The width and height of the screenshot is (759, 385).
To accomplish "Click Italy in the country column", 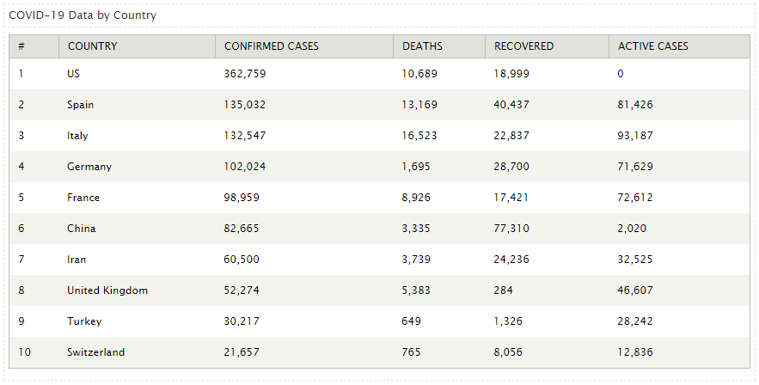I will (x=77, y=136).
